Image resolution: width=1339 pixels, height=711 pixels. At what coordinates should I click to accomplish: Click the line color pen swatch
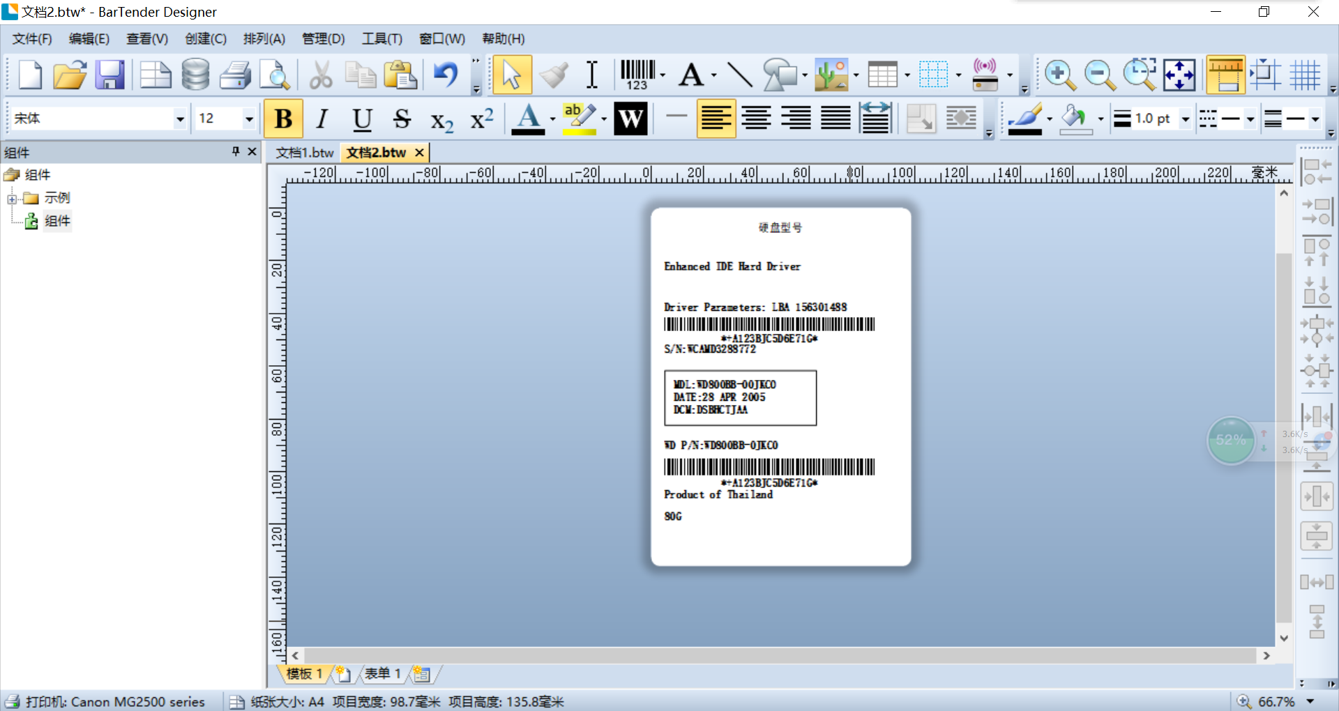point(1024,118)
